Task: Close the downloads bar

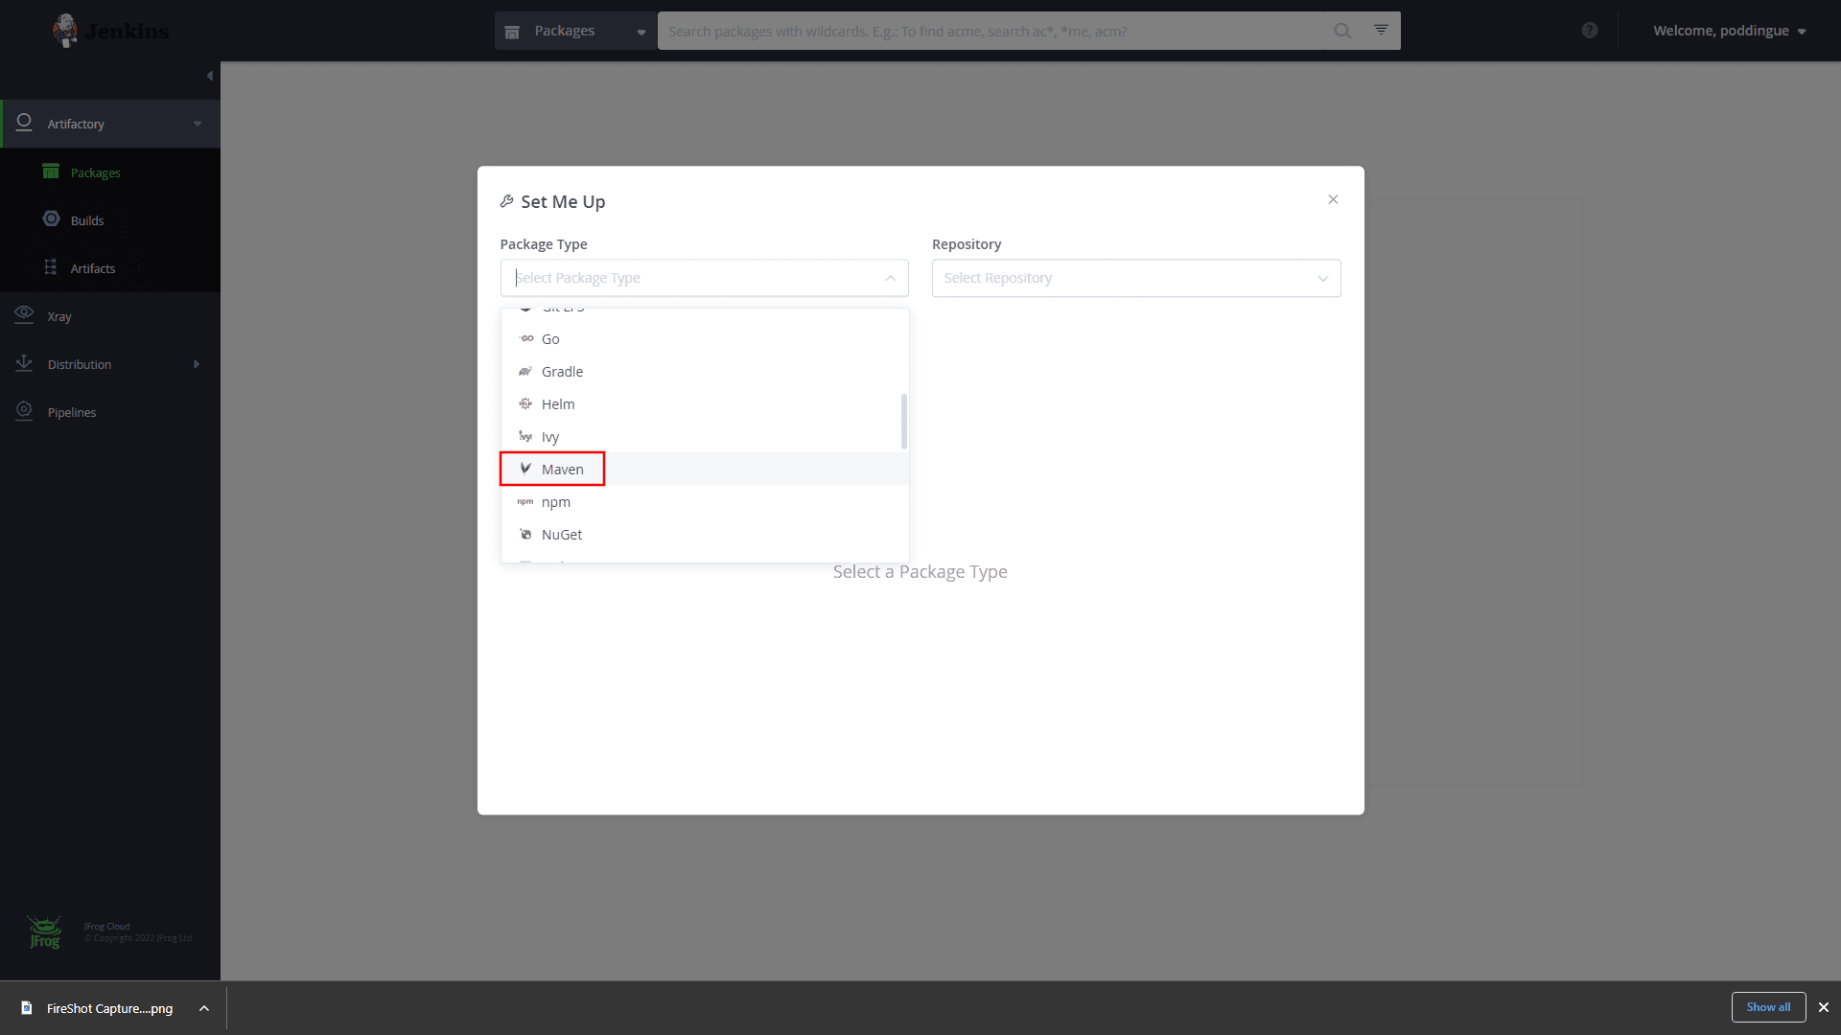Action: click(x=1824, y=1007)
